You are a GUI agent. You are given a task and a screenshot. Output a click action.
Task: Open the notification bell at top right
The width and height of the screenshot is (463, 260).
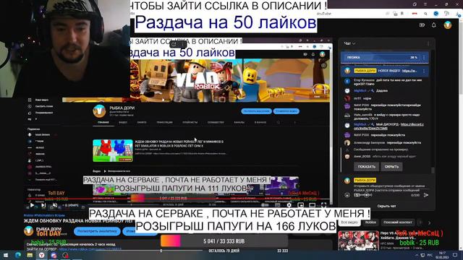433,25
